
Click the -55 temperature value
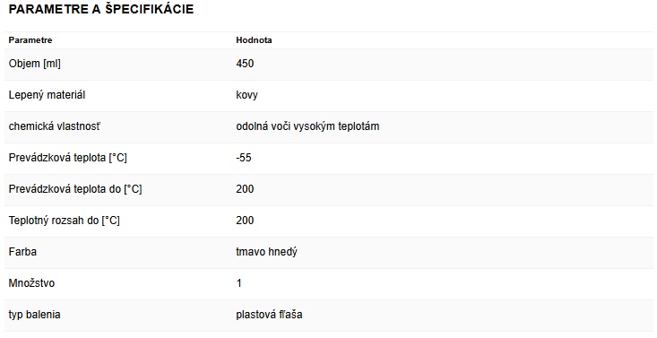pos(244,158)
